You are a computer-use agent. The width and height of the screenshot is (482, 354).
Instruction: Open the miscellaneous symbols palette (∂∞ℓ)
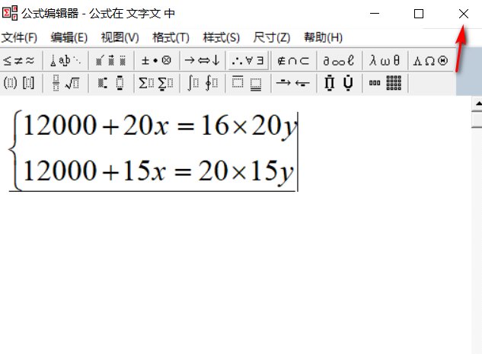click(x=339, y=61)
